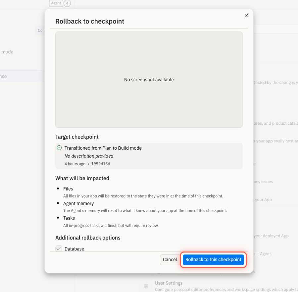Click the Files impact item
This screenshot has width=298, height=292.
pos(68,189)
